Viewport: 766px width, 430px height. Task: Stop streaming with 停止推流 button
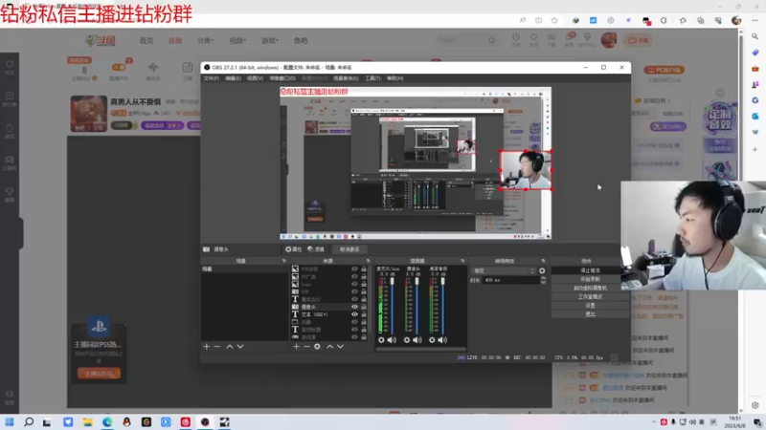coord(590,270)
